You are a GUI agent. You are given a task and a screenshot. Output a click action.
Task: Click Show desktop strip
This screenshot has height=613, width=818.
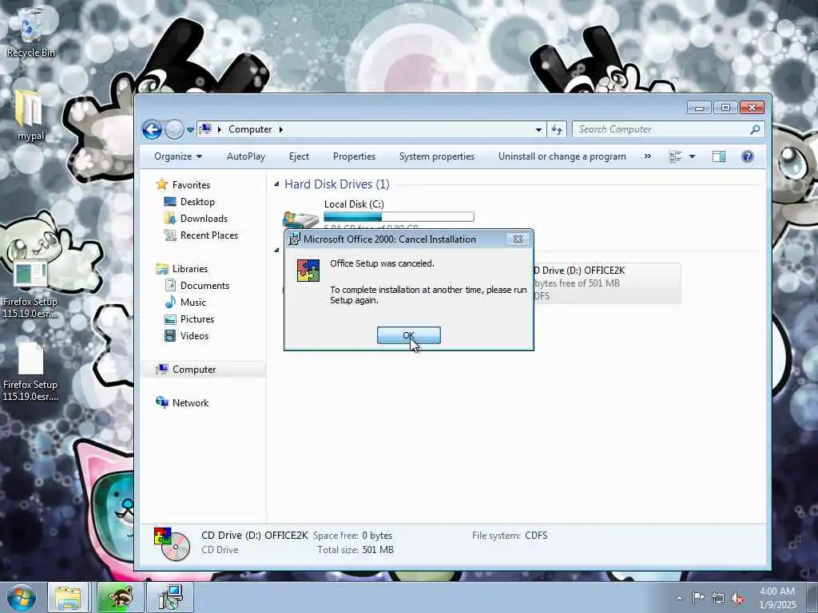point(812,597)
